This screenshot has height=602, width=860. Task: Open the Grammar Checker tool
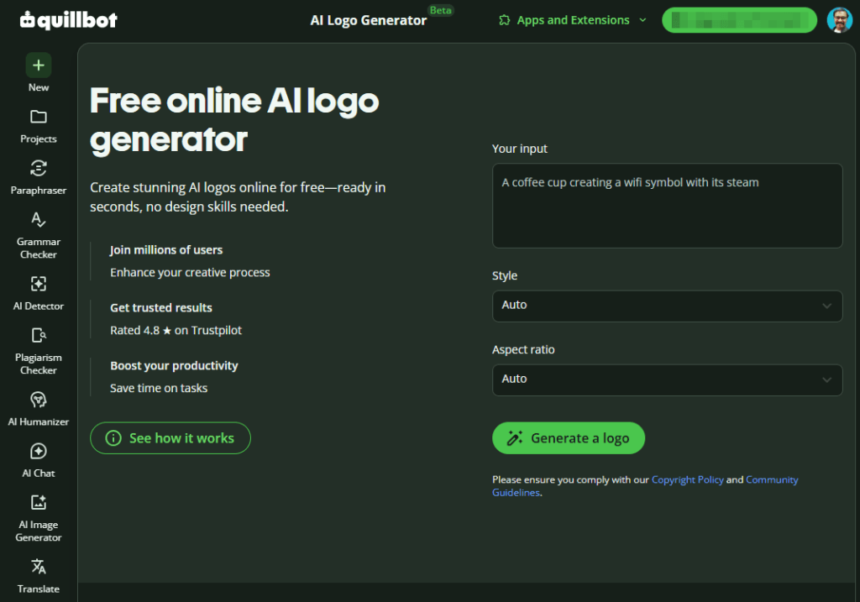coord(39,235)
